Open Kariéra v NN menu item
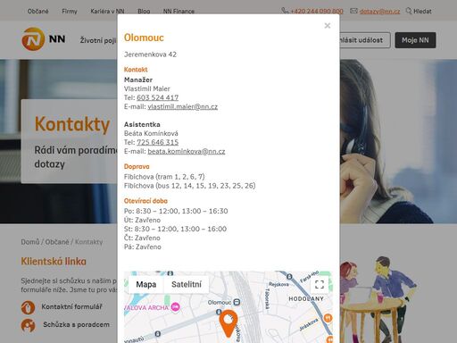 click(x=107, y=12)
